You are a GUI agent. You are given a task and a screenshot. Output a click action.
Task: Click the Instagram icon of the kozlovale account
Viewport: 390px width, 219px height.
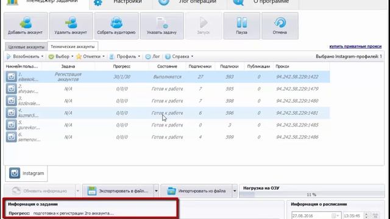pos(11,101)
